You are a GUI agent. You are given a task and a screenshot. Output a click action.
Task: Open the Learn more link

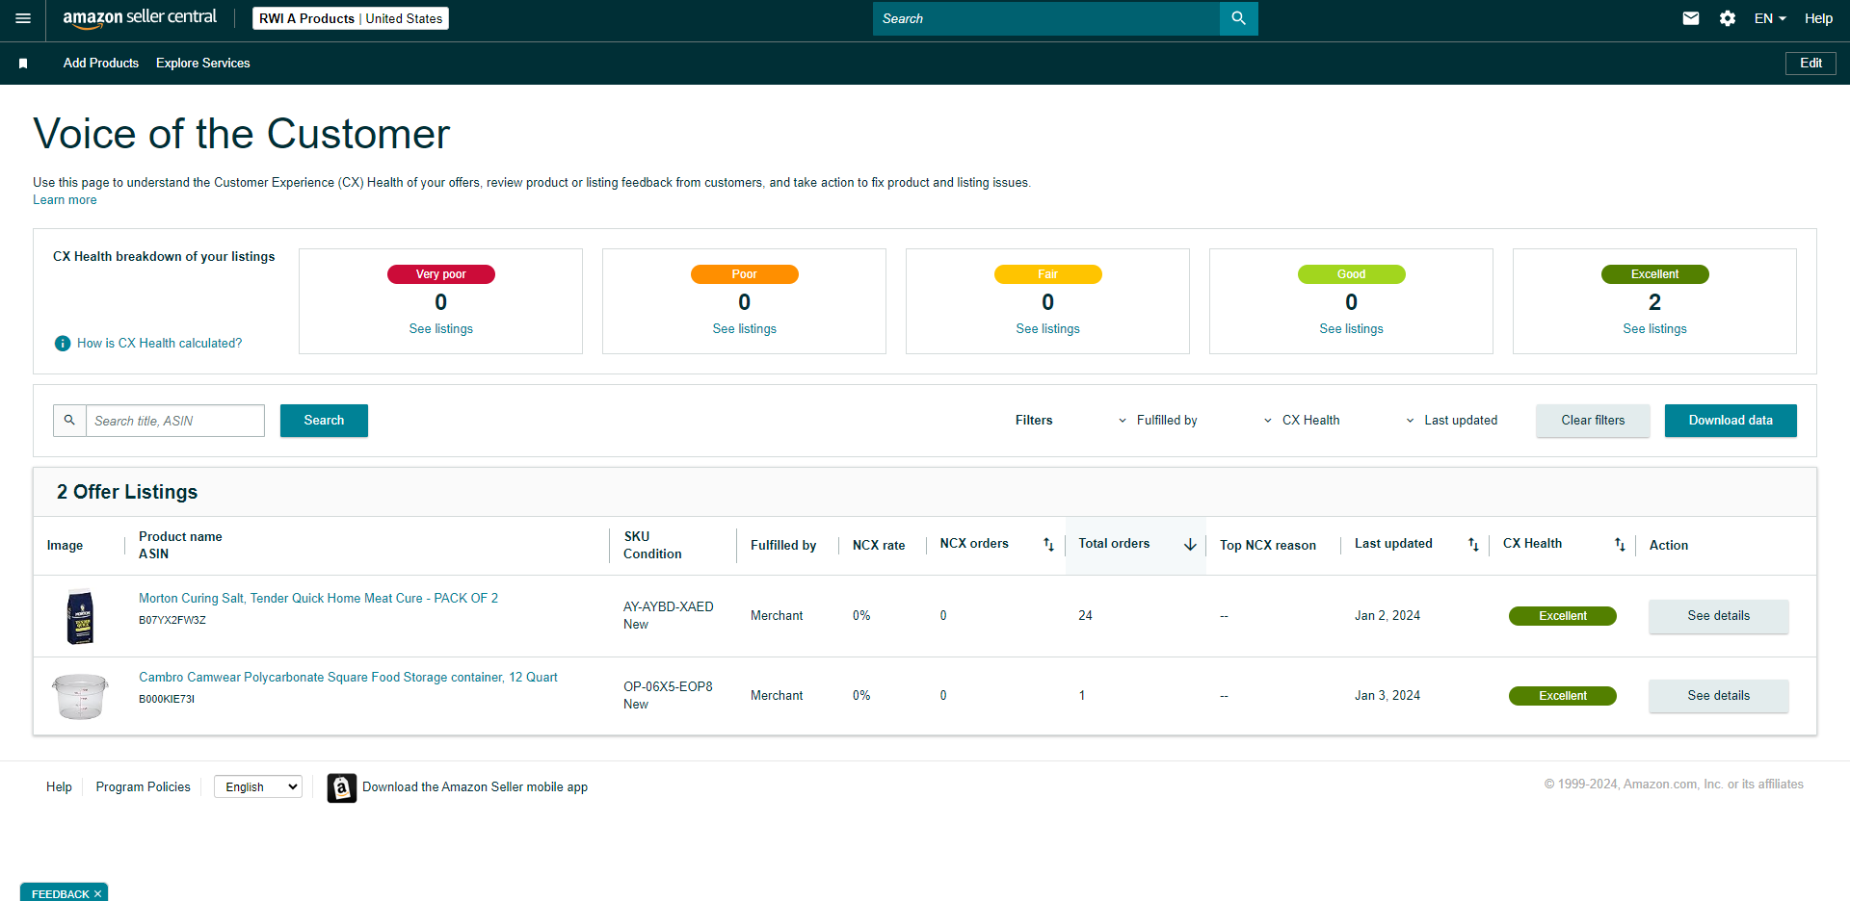(65, 200)
